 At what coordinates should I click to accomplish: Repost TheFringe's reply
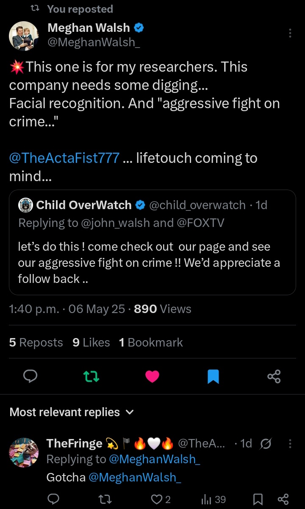click(x=103, y=499)
